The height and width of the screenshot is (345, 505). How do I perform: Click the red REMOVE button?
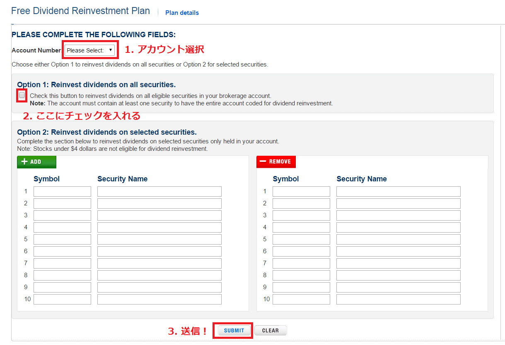tap(276, 162)
